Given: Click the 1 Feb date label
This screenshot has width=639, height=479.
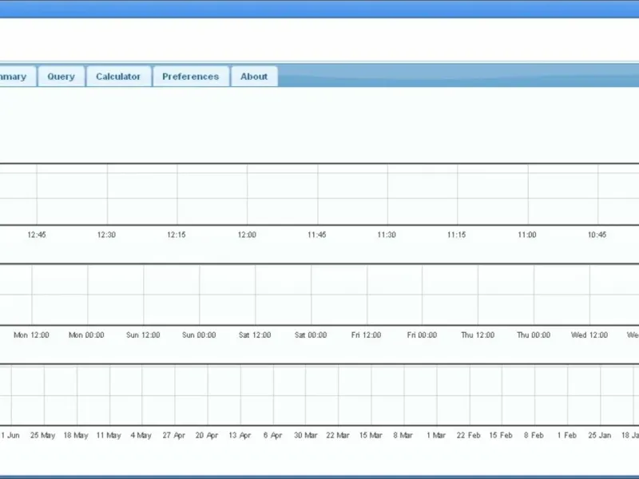Looking at the screenshot, I should tap(567, 435).
